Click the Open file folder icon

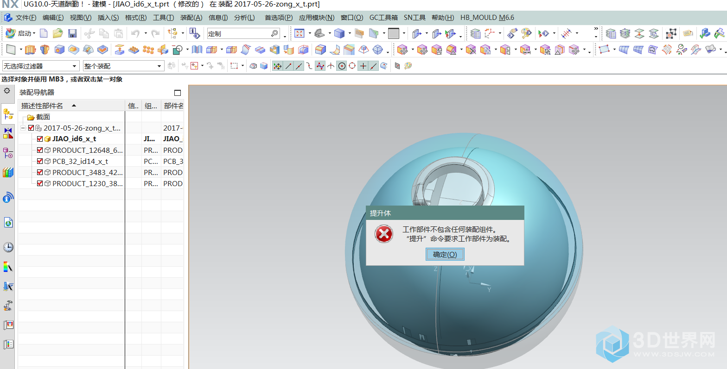point(58,33)
